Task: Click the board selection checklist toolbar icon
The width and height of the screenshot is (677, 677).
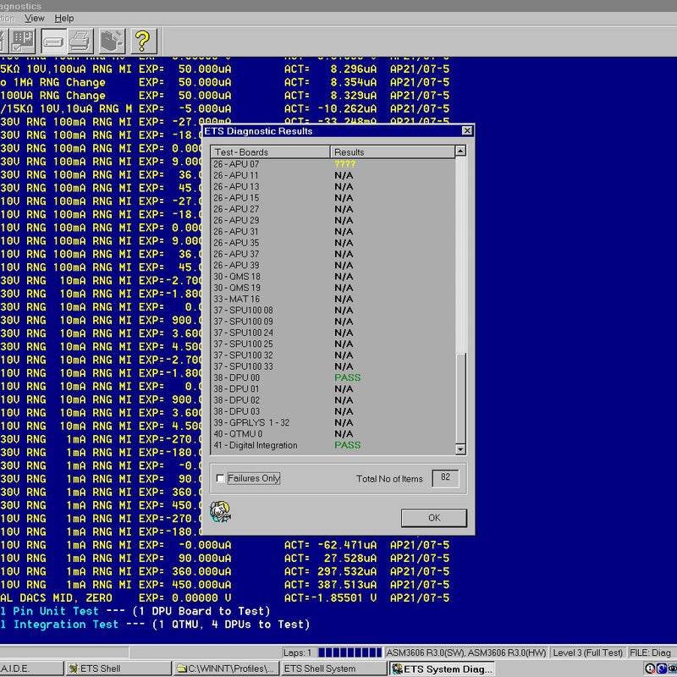Action: (23, 40)
